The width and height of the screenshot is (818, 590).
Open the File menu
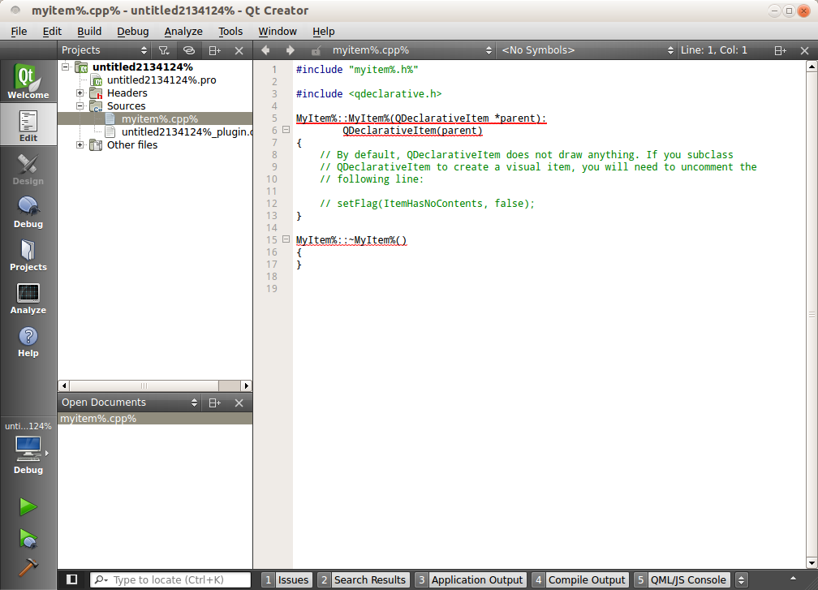coord(19,32)
